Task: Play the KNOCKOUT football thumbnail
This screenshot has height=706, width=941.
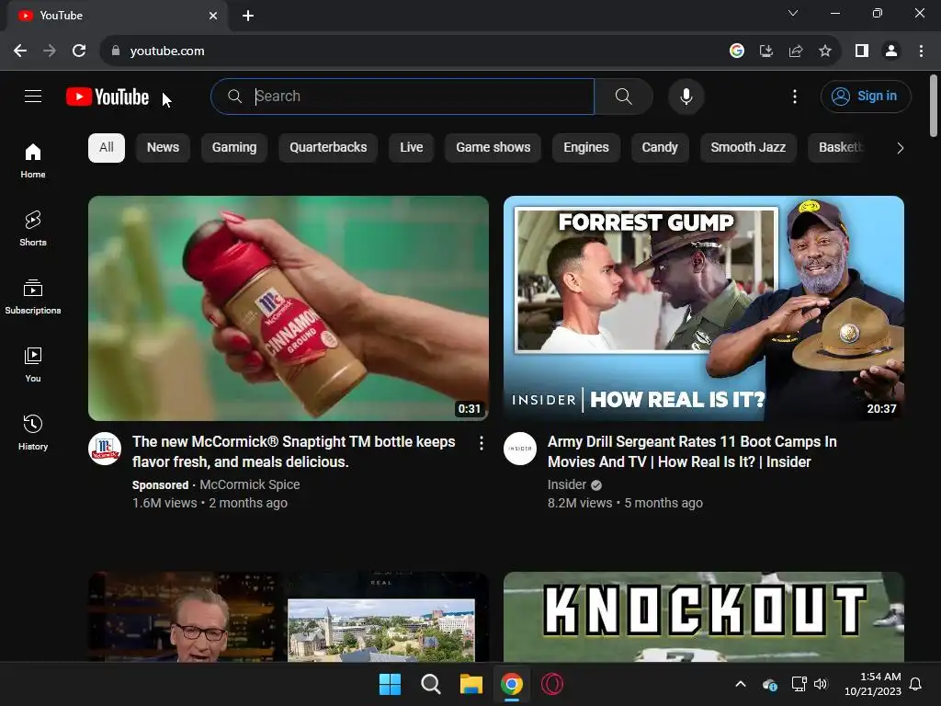Action: click(x=703, y=617)
